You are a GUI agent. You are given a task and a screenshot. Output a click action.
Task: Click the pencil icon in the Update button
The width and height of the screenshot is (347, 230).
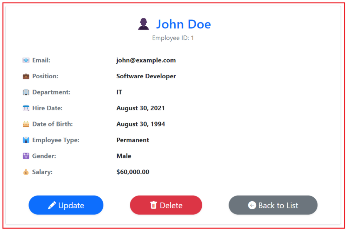52,205
